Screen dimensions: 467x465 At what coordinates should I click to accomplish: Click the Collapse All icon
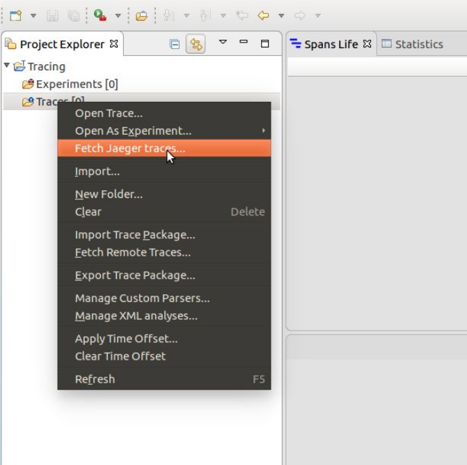click(175, 44)
